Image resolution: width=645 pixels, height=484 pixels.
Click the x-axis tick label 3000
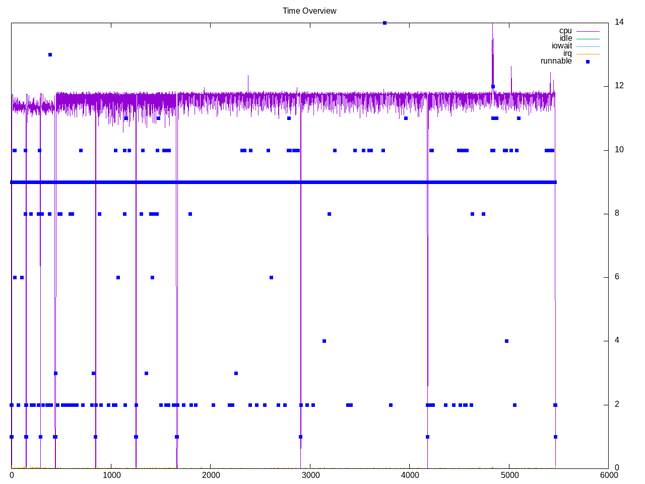[310, 475]
